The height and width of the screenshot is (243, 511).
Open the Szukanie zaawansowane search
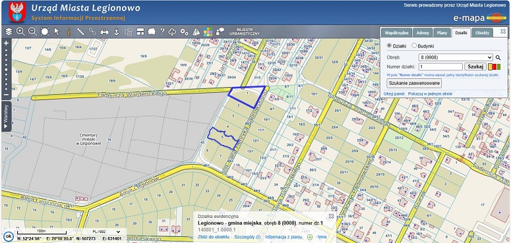pos(414,83)
